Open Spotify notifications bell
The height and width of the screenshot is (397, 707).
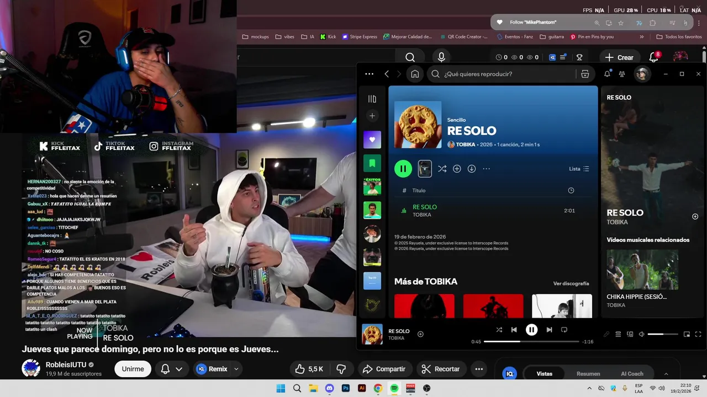pyautogui.click(x=607, y=74)
